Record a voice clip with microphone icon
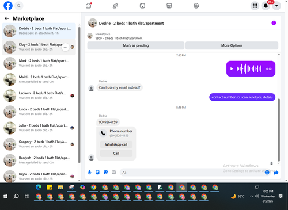This screenshot has width=288, height=210. click(89, 172)
